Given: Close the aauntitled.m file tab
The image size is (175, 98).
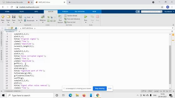Looking at the screenshot, I should pyautogui.click(x=16, y=32).
